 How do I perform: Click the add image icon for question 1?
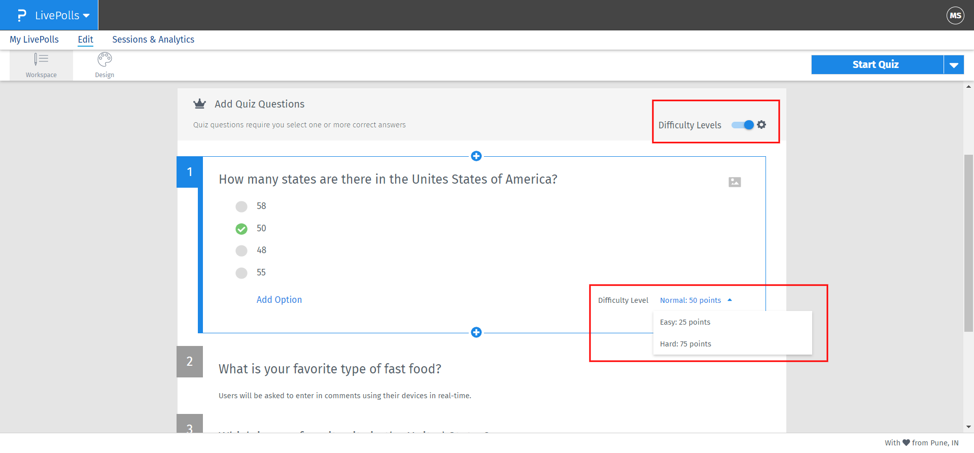(735, 182)
